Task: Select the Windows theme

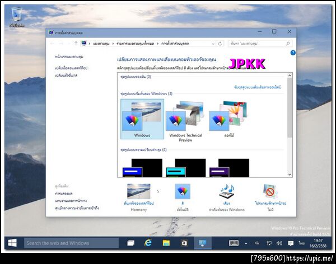Action: tap(142, 119)
